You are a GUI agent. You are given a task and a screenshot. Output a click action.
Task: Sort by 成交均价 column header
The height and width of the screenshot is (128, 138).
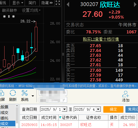pos(128,117)
